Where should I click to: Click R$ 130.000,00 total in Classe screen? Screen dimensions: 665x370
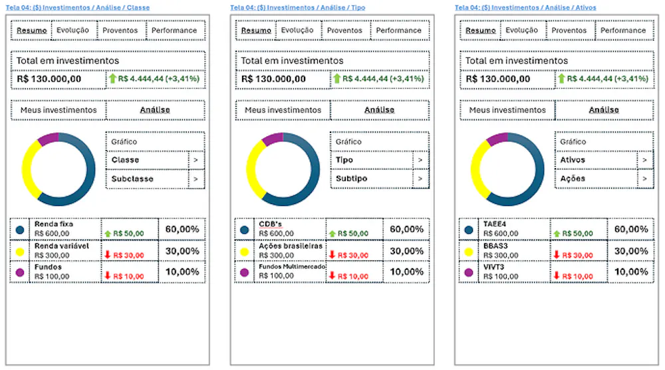pyautogui.click(x=49, y=79)
